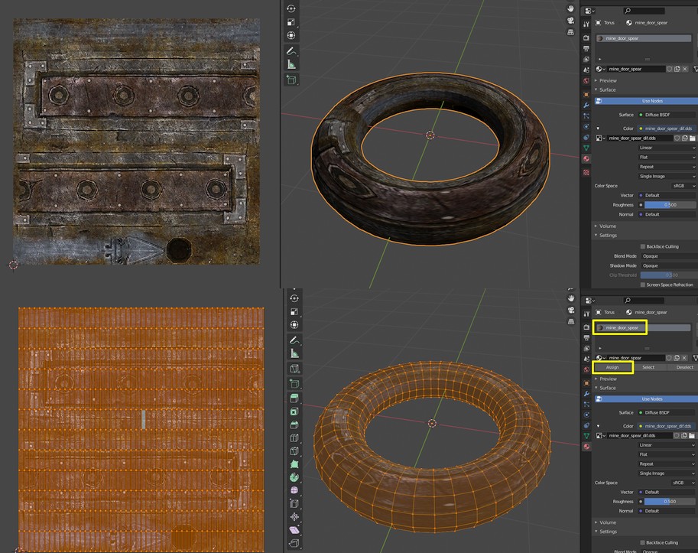698x553 pixels.
Task: Select Transform tool in upper viewport toolbar
Action: click(x=291, y=36)
